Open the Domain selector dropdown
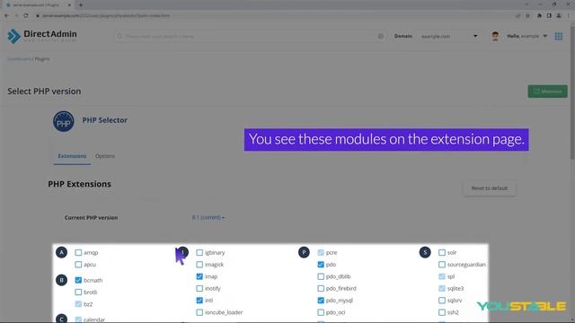Screen dimensions: 575x323 pyautogui.click(x=449, y=36)
